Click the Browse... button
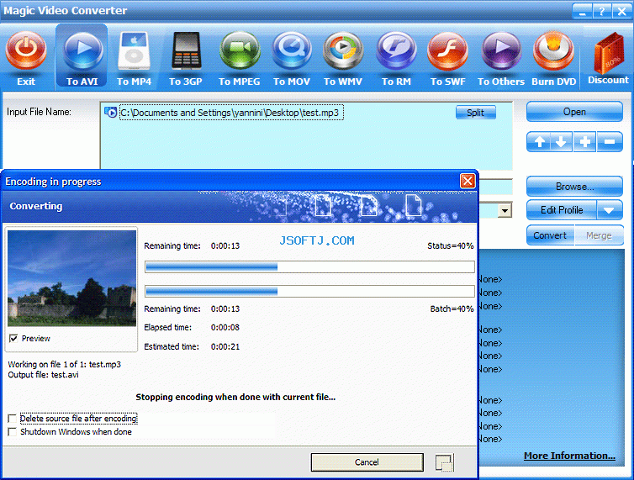634x480 pixels. pos(574,187)
